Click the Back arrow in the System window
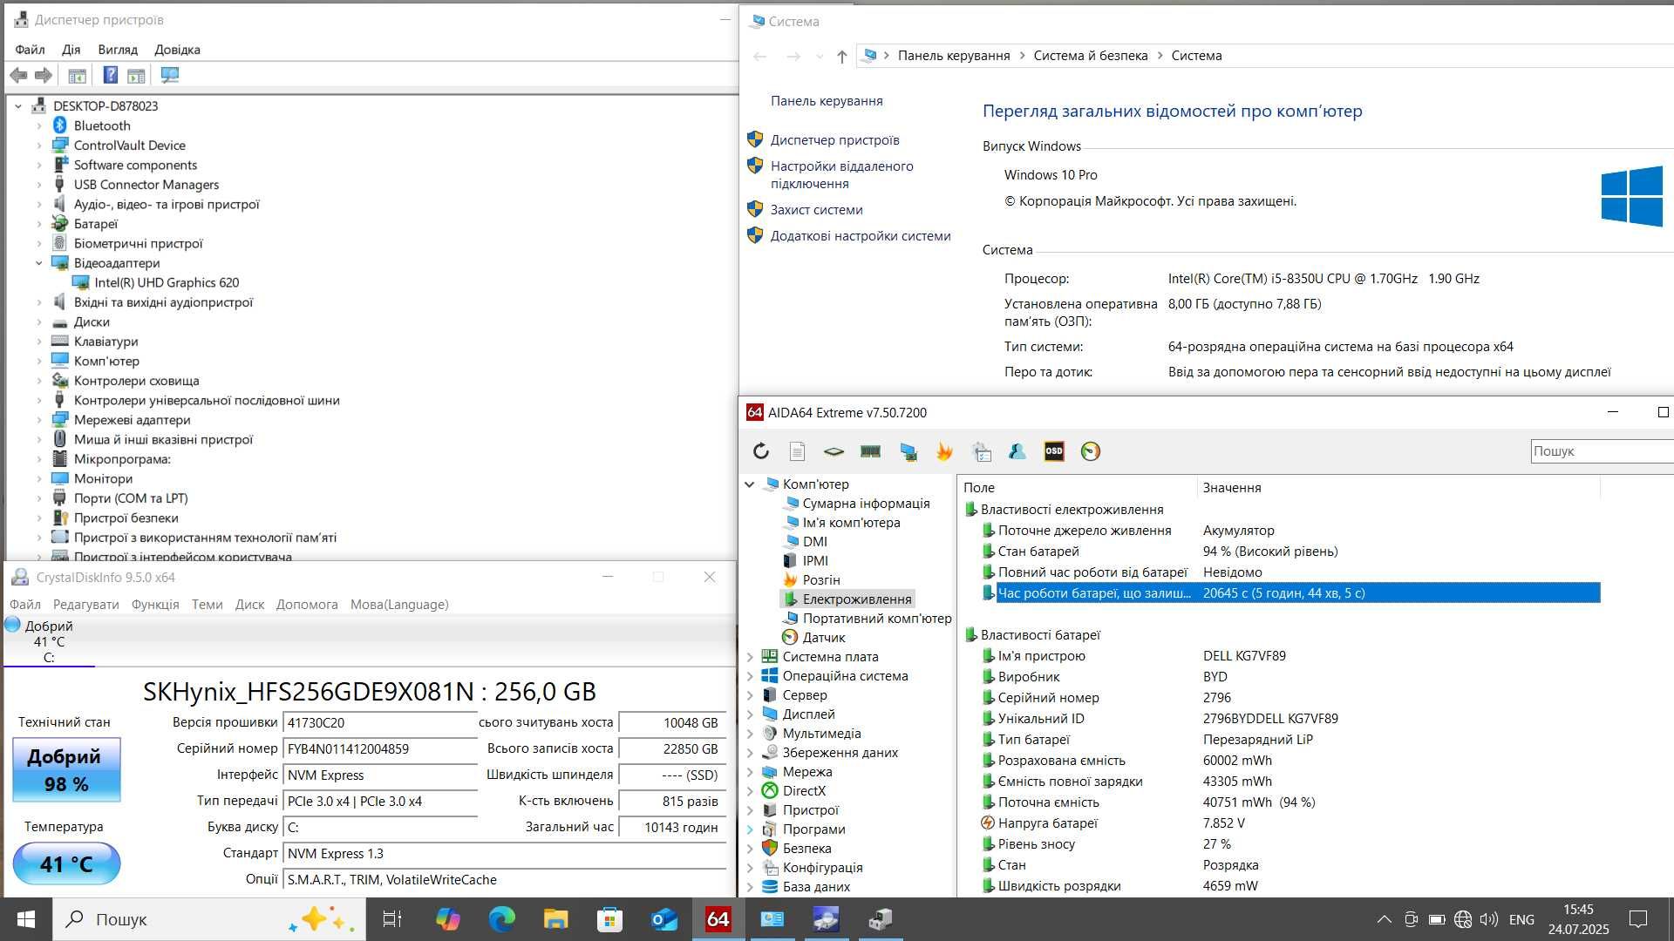Screen dimensions: 1674x941 click(759, 57)
